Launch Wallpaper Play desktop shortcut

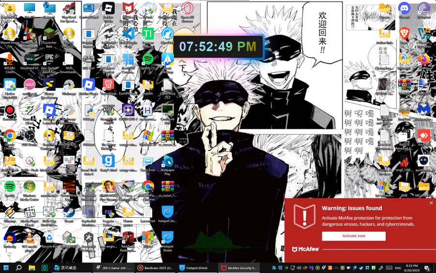coord(168,165)
